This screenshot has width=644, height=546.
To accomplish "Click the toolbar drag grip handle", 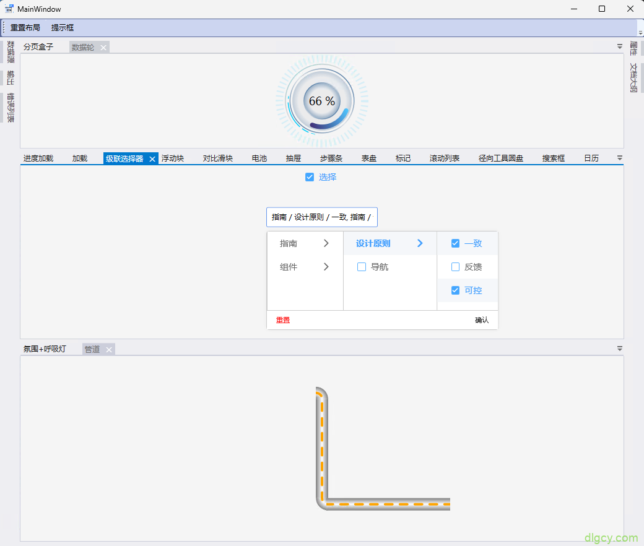I will pos(4,28).
